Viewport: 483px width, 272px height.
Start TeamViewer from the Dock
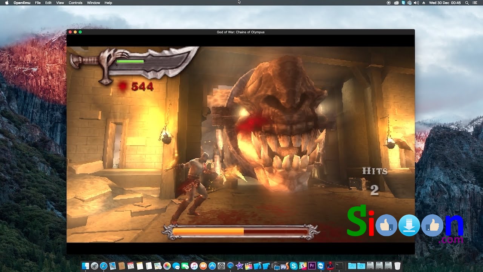tap(320, 266)
